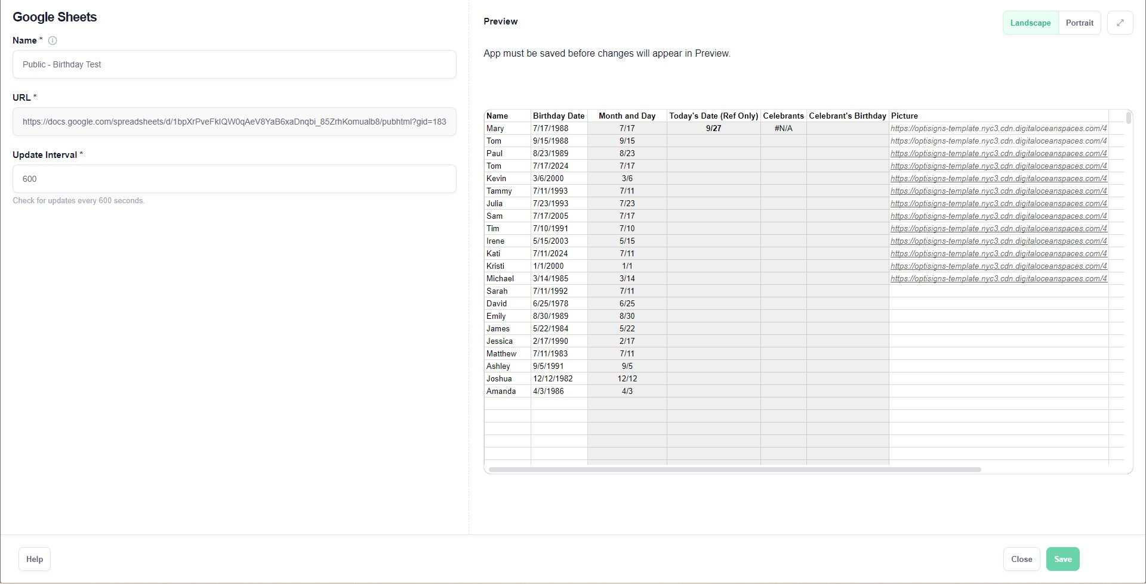This screenshot has height=584, width=1146.
Task: Open the picture link in Michael's row
Action: click(x=998, y=278)
